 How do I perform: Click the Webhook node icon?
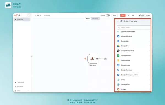92,59
